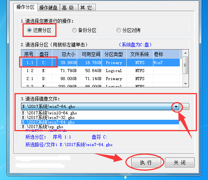
Task: Click the 分区类型 column header
Action: [114, 54]
